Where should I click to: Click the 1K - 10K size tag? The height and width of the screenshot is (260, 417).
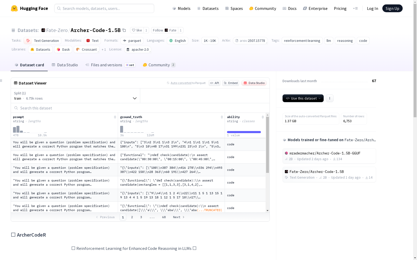point(210,41)
